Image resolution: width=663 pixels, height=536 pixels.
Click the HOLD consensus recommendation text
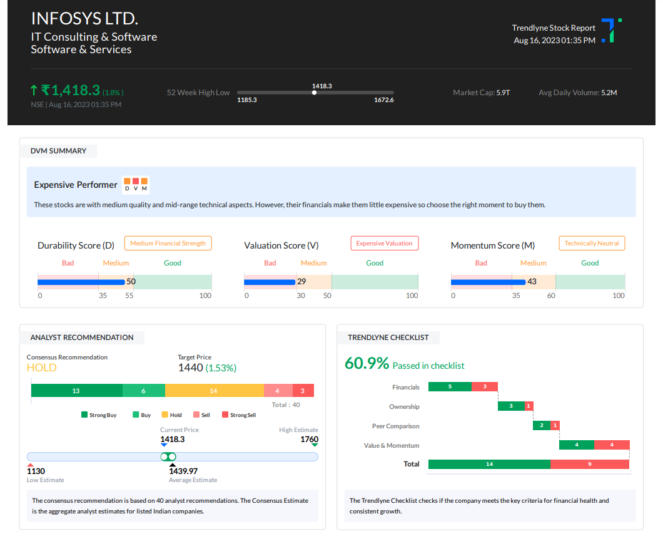pos(41,368)
